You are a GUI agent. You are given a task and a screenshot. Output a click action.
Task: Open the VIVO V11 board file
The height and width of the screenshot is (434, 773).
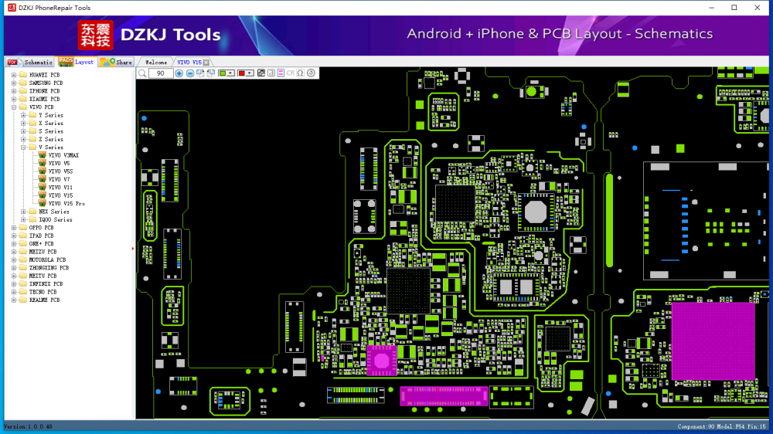(60, 187)
